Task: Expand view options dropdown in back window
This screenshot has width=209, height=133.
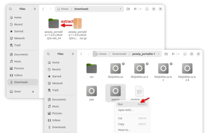Action: tap(141, 9)
